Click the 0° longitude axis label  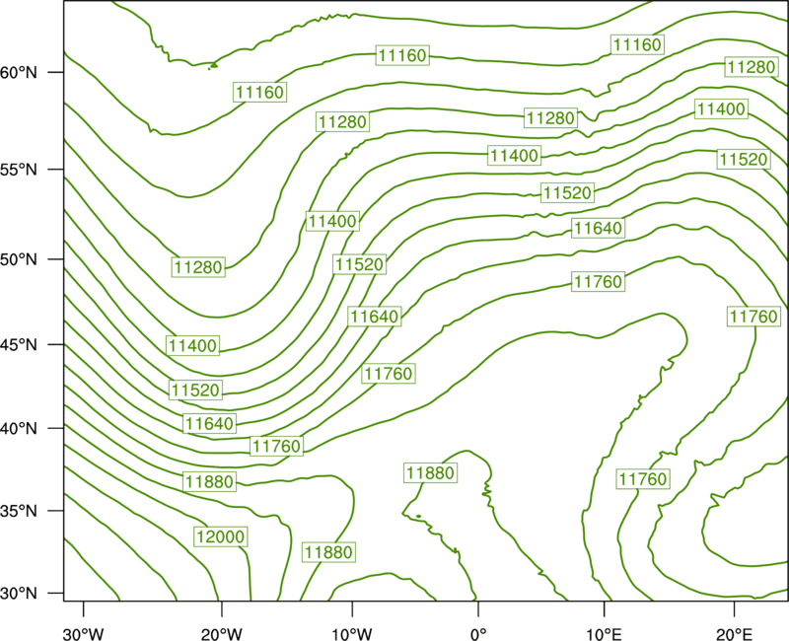click(x=478, y=634)
